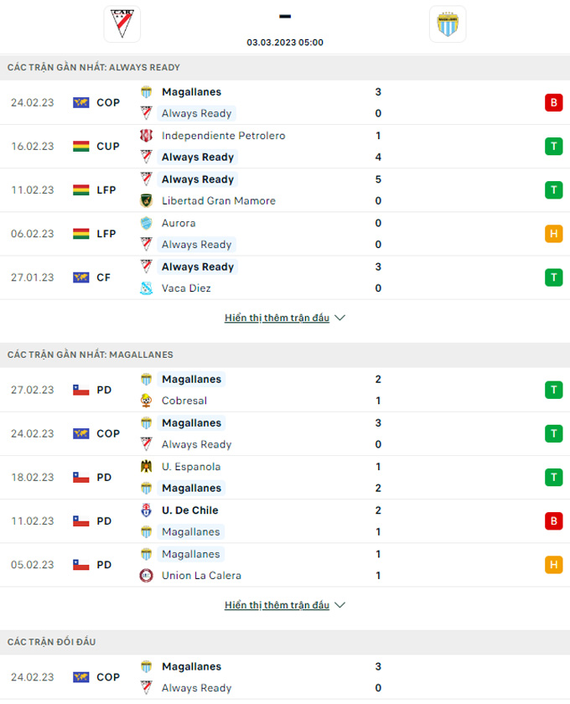Image resolution: width=570 pixels, height=704 pixels.
Task: Click the Cobresal club crest
Action: (x=146, y=401)
